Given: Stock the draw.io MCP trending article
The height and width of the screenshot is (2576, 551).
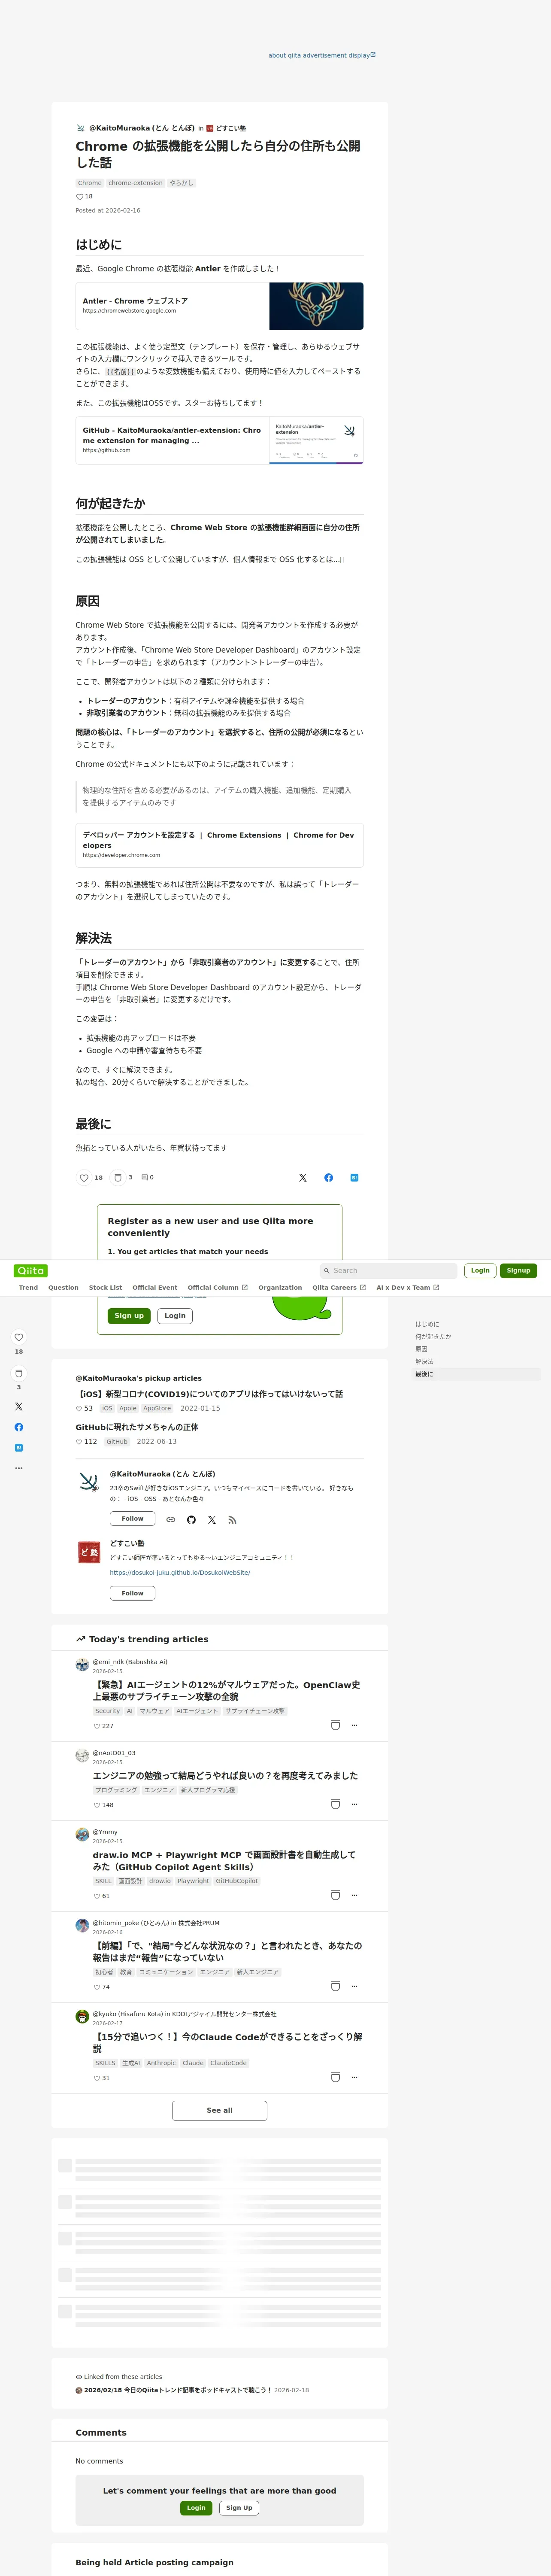Looking at the screenshot, I should coord(335,1895).
